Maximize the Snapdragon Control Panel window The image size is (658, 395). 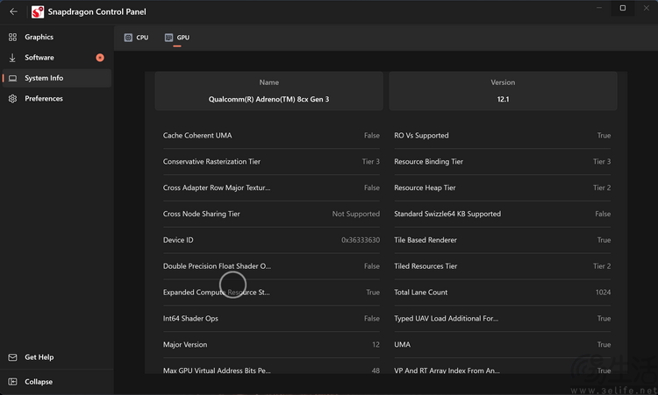coord(623,8)
